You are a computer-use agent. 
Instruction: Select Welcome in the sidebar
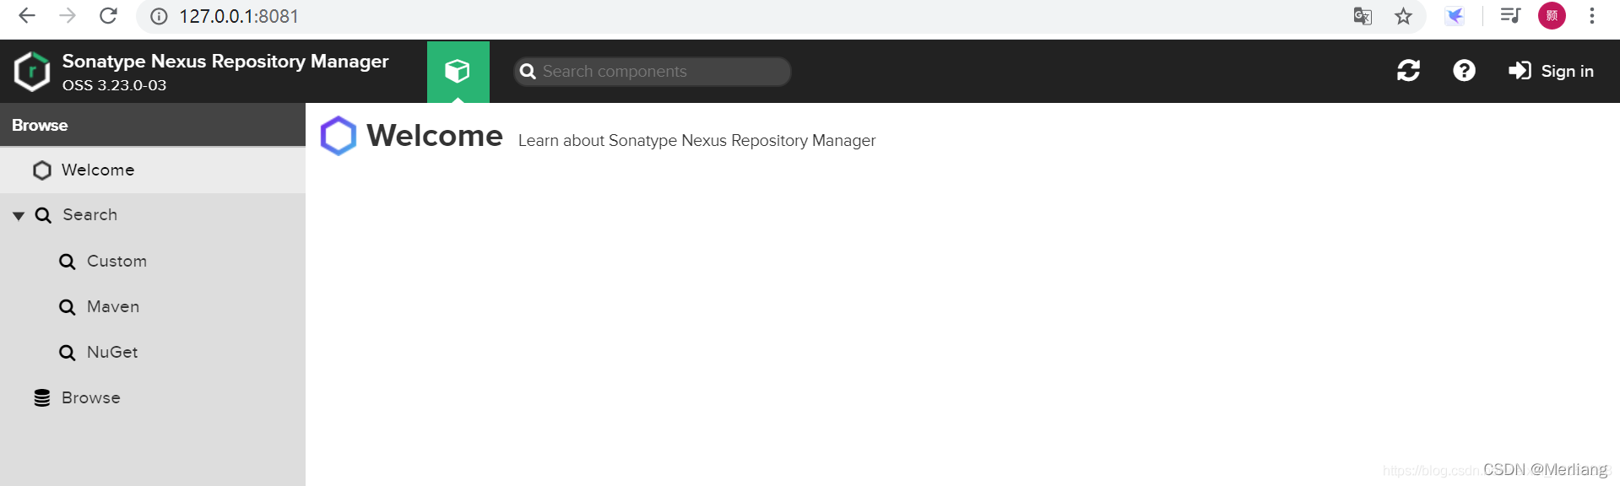coord(97,170)
